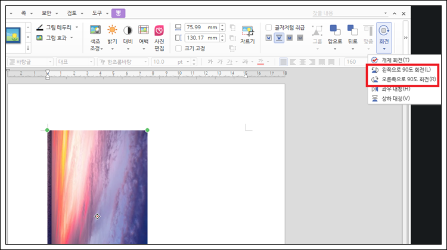This screenshot has width=447, height=250.
Task: Click the distribute alignment icon
Action: click(322, 61)
